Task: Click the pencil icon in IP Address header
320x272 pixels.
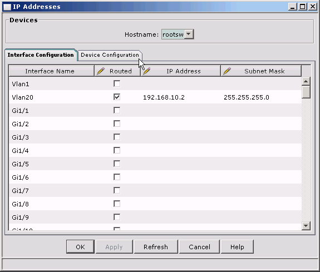Action: coord(147,71)
